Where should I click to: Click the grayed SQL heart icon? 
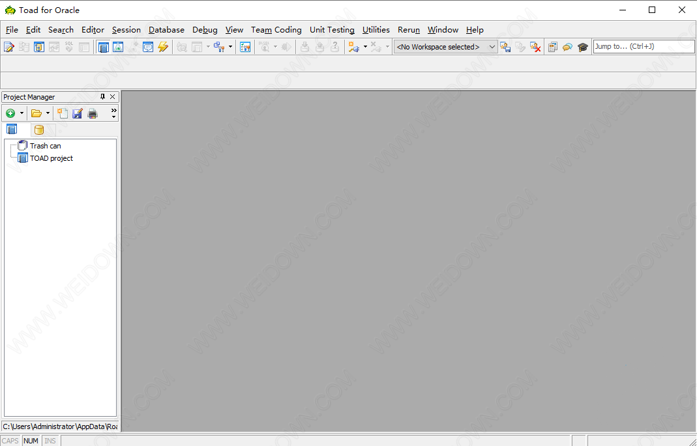coord(69,47)
